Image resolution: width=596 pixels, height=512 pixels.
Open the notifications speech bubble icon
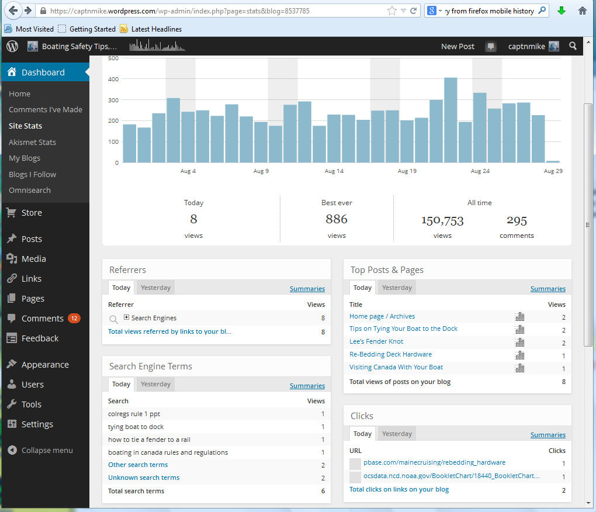(x=491, y=47)
